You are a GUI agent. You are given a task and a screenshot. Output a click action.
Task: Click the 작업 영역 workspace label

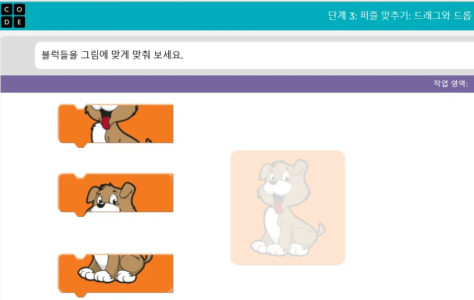[x=450, y=83]
